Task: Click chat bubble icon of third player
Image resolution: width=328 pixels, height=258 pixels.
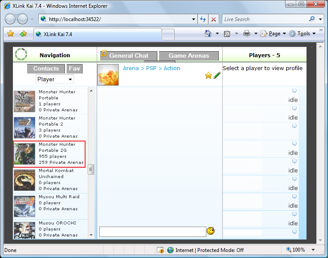Action: click(x=294, y=126)
